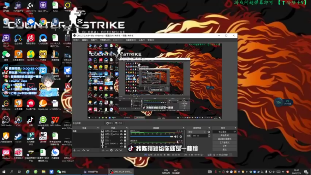Image resolution: width=311 pixels, height=175 pixels.
Task: Open first mixer channel gear settings
Action: [181, 137]
